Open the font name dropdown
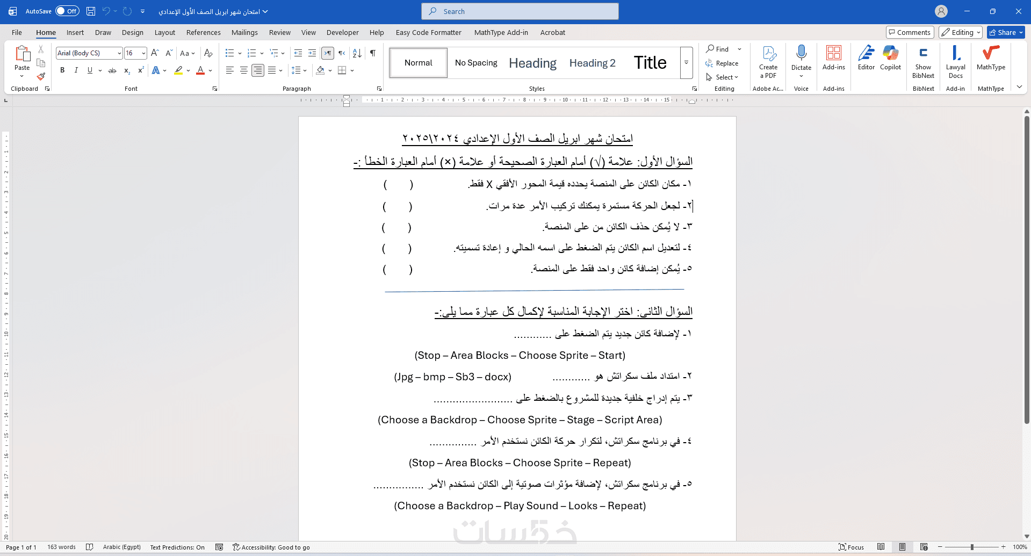Screen dimensions: 1031x556 point(119,53)
